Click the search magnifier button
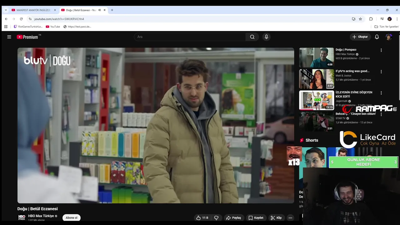Image resolution: width=400 pixels, height=225 pixels. [x=252, y=37]
